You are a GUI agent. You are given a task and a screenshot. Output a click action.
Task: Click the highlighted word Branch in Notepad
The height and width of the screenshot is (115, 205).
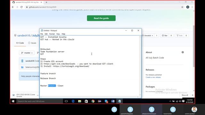(52, 86)
